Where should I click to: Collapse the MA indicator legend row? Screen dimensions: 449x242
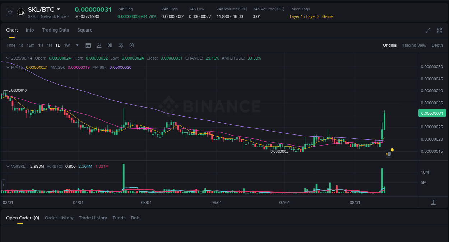[x=8, y=67]
